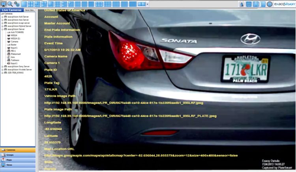Select the Platesmart device entry
This screenshot has width=296, height=172.
pyautogui.click(x=16, y=54)
